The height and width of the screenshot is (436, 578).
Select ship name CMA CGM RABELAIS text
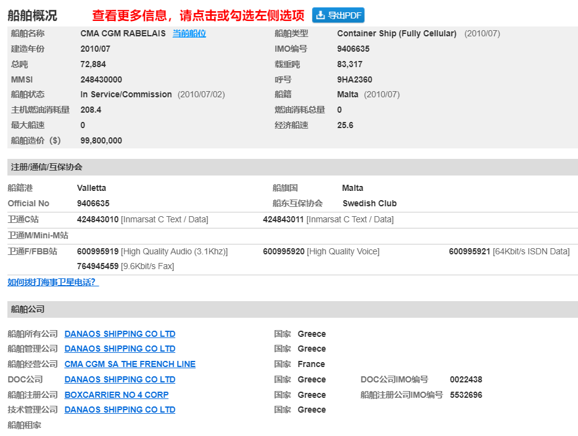click(123, 33)
